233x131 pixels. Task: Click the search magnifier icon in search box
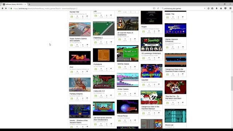click(x=163, y=8)
